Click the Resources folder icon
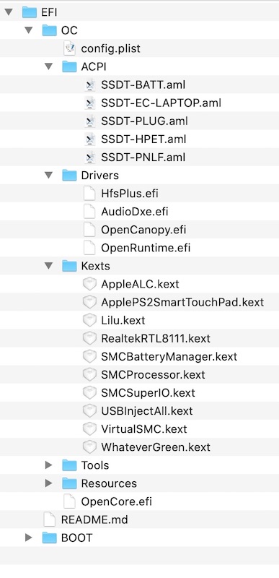Screen dimensions: 279x578 click(x=69, y=483)
